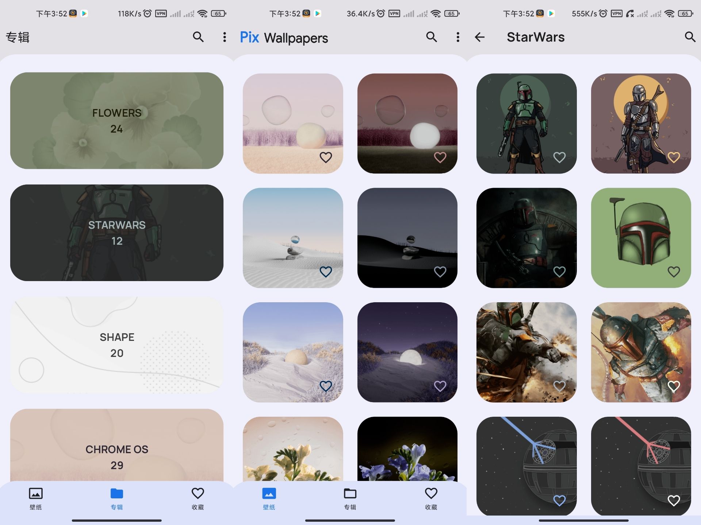Tap Wi-Fi icon in Pix Wallpapers status bar
This screenshot has width=701, height=525.
[436, 13]
